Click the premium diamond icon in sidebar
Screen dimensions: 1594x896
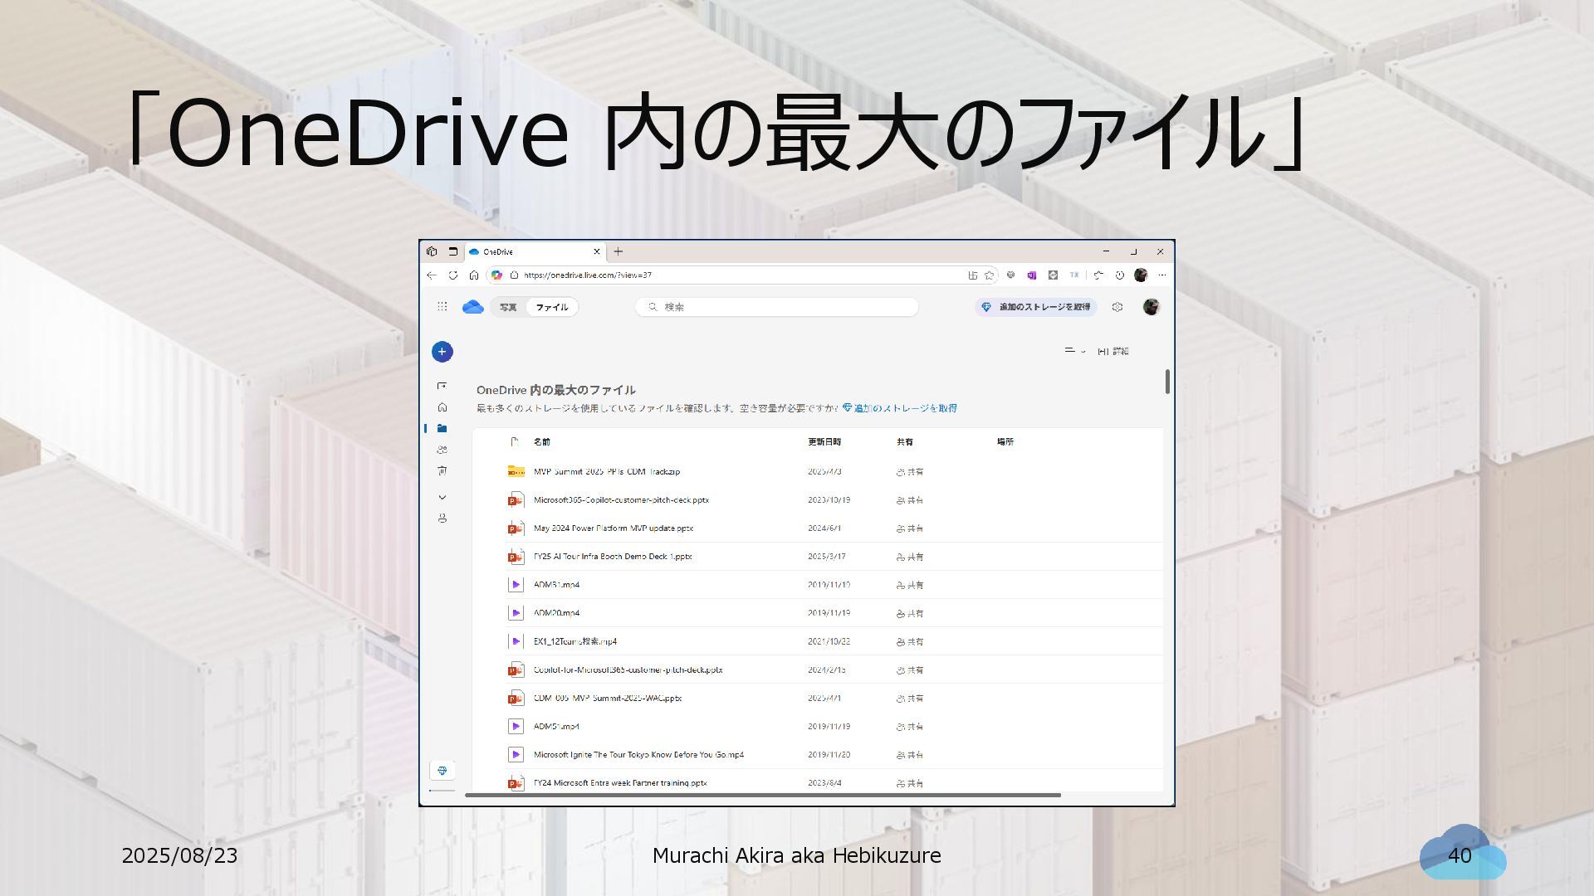point(443,771)
